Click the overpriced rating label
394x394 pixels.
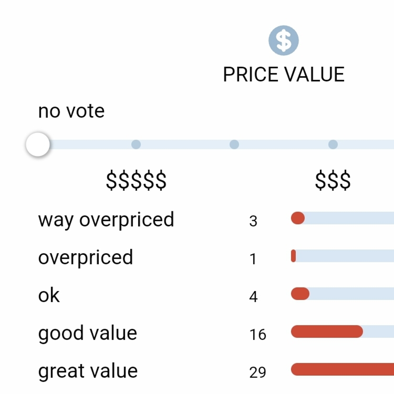[x=86, y=257]
